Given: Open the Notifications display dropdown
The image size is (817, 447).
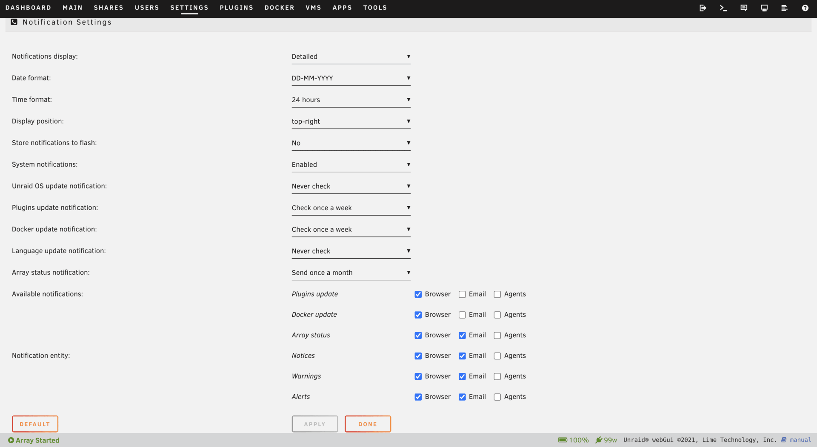Looking at the screenshot, I should pyautogui.click(x=351, y=57).
